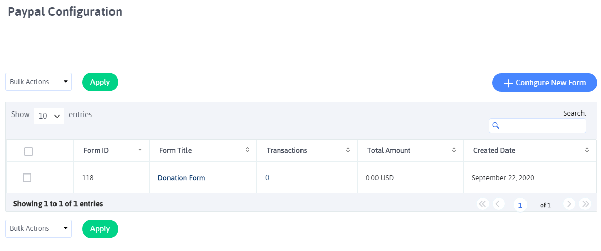
Task: Go to previous page arrow
Action: click(498, 204)
